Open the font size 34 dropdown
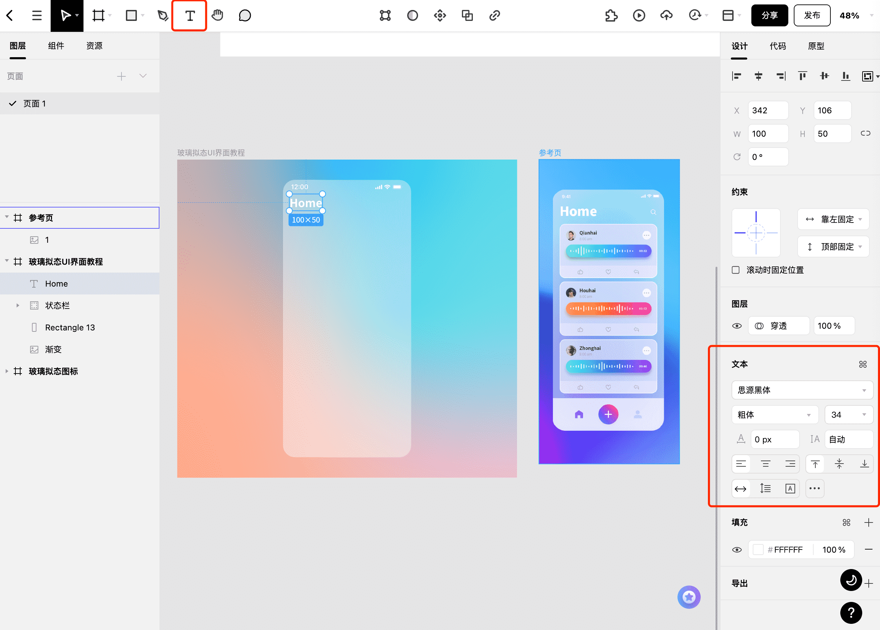880x630 pixels. point(849,415)
